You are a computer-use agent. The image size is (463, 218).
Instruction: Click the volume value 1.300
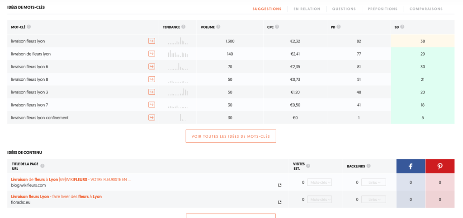[230, 41]
